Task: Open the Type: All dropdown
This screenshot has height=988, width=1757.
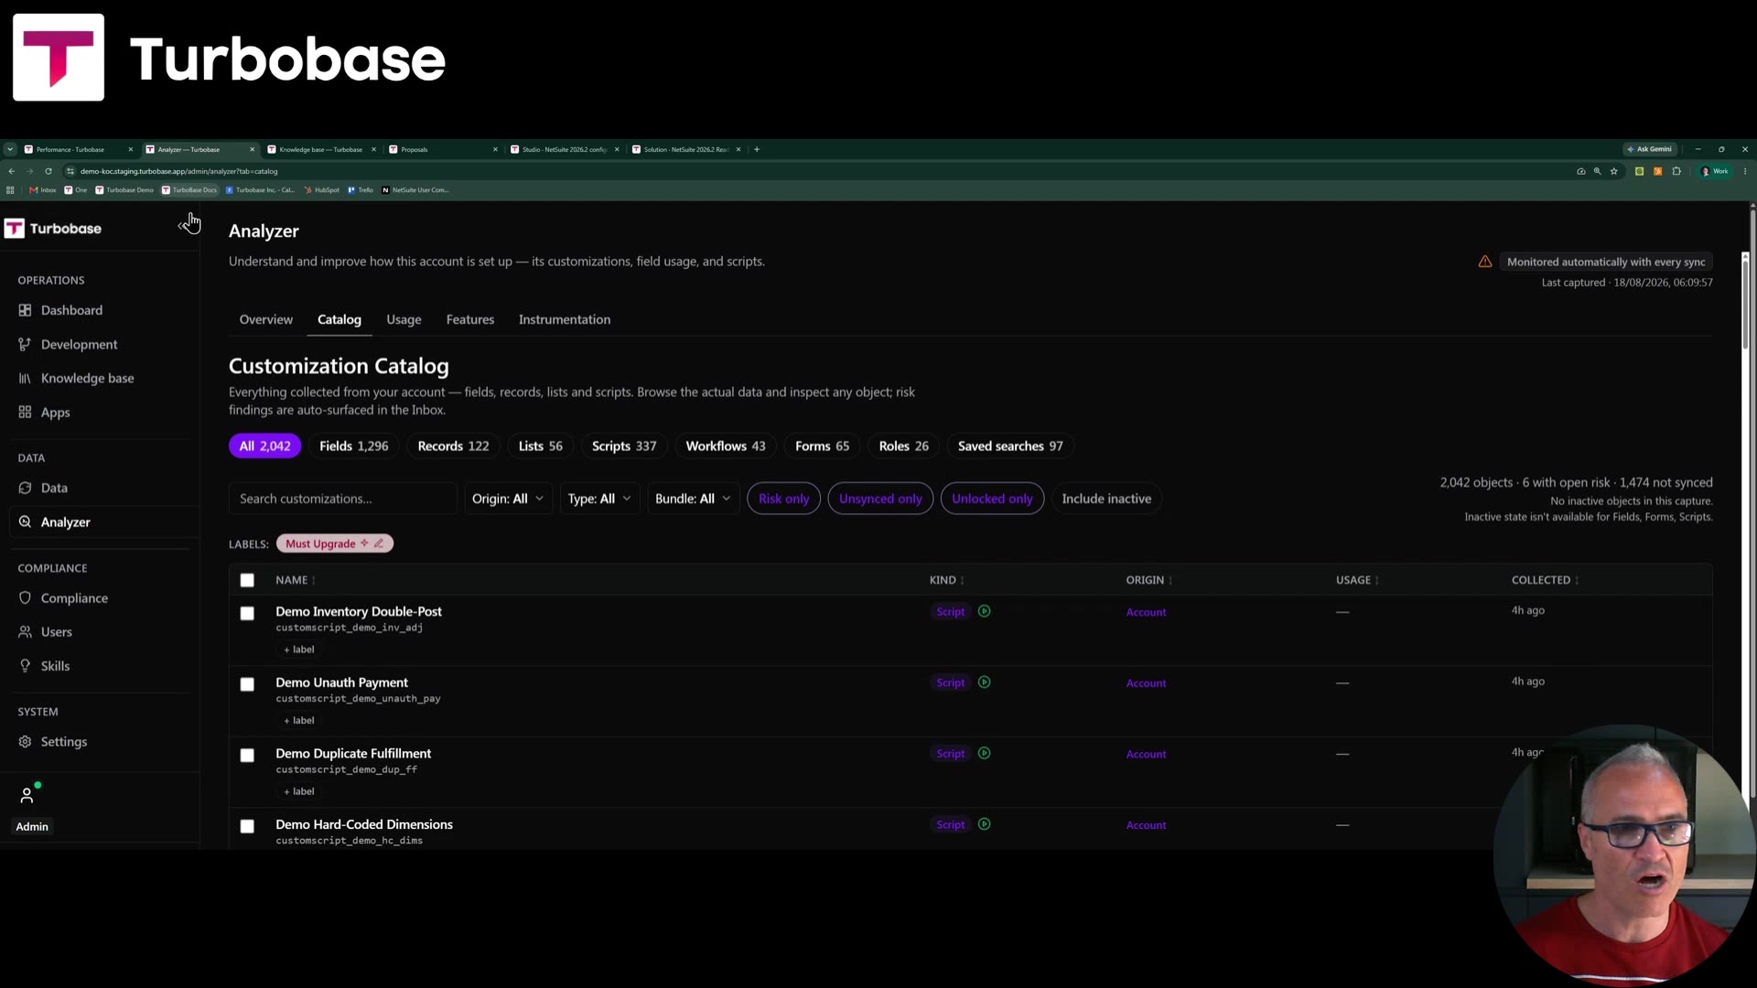Action: point(599,499)
